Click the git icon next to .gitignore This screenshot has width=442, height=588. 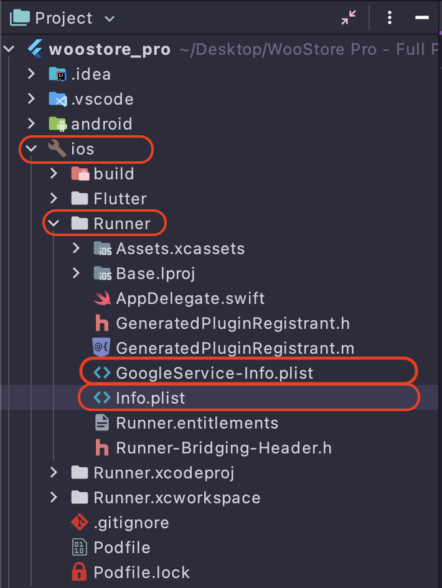click(x=79, y=523)
